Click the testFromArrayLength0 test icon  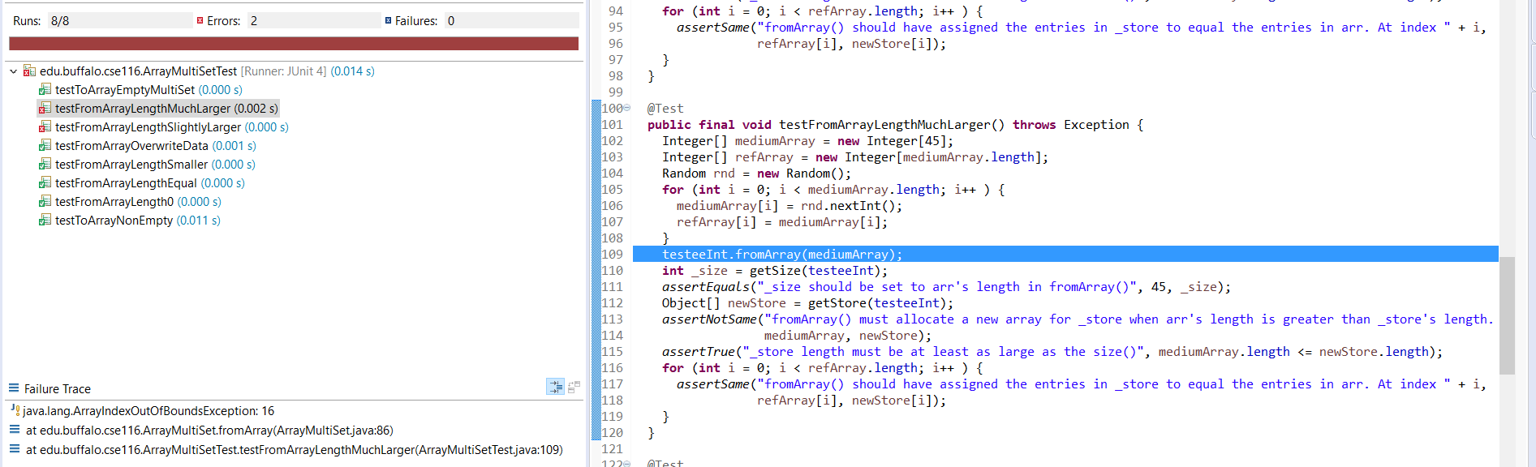coord(45,202)
